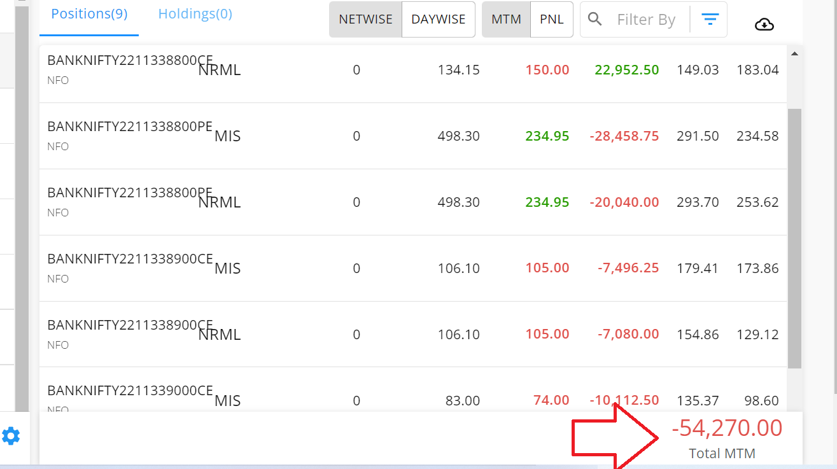Select the PNL toggle
This screenshot has width=837, height=469.
click(x=552, y=20)
